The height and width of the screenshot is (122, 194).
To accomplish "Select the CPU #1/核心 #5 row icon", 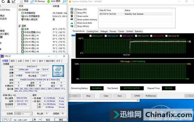I will (22, 48).
